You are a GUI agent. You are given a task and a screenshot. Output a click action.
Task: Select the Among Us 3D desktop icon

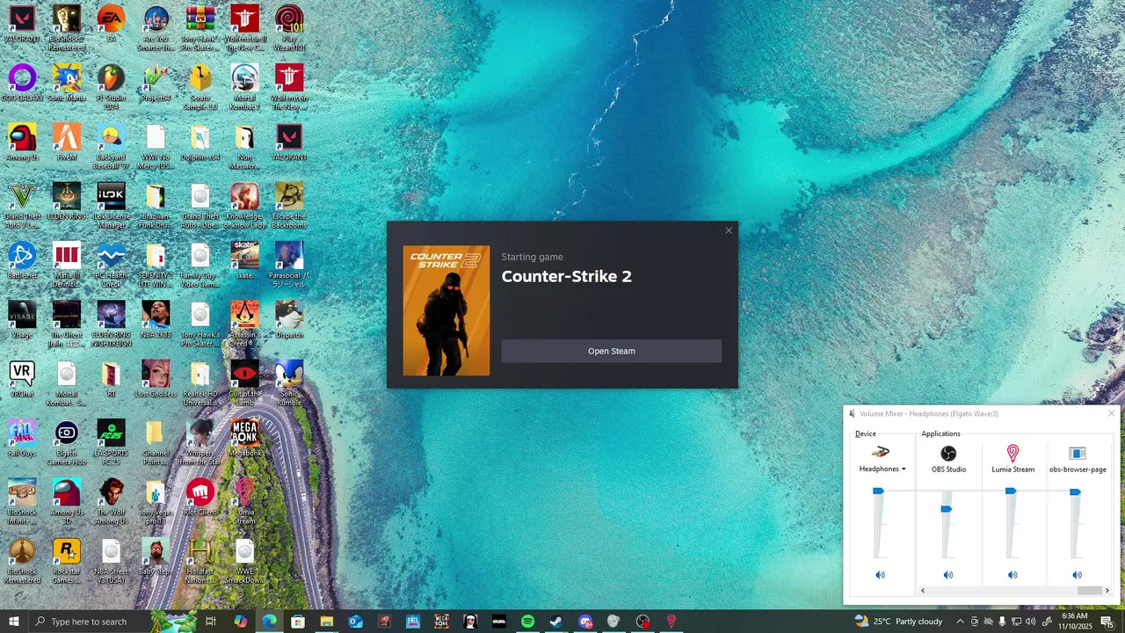coord(67,501)
